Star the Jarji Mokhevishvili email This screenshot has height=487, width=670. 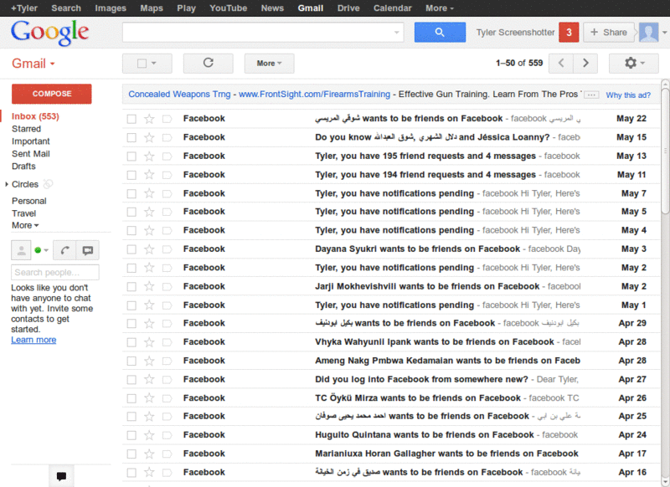pyautogui.click(x=149, y=286)
